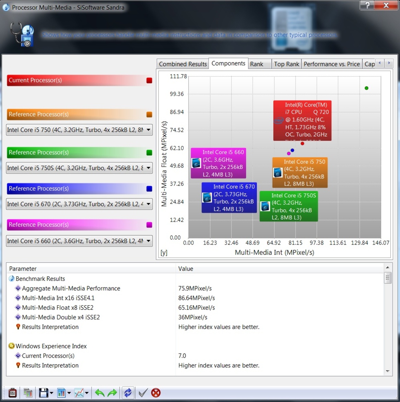Open the Intel Core i5 750S reference dropdown
Image resolution: width=400 pixels, height=402 pixels.
[x=79, y=168]
